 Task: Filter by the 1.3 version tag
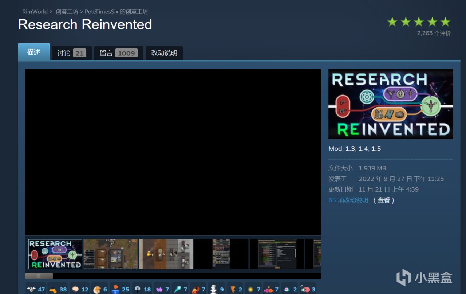pos(350,149)
